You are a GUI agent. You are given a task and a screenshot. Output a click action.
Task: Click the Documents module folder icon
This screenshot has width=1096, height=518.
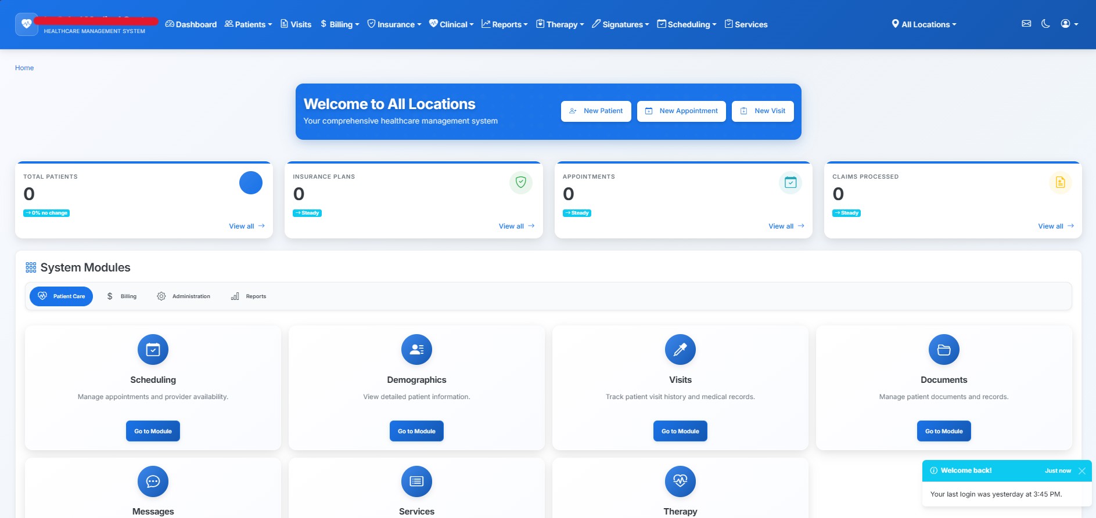(944, 350)
